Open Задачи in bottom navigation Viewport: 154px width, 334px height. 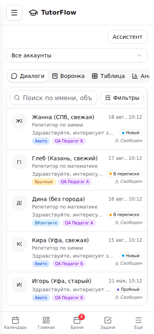[108, 323]
